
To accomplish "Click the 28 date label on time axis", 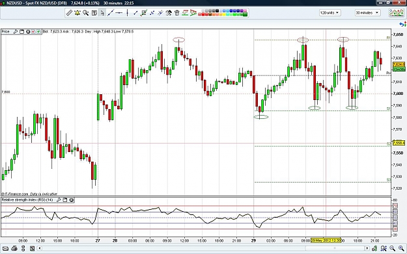I will pyautogui.click(x=115, y=240).
